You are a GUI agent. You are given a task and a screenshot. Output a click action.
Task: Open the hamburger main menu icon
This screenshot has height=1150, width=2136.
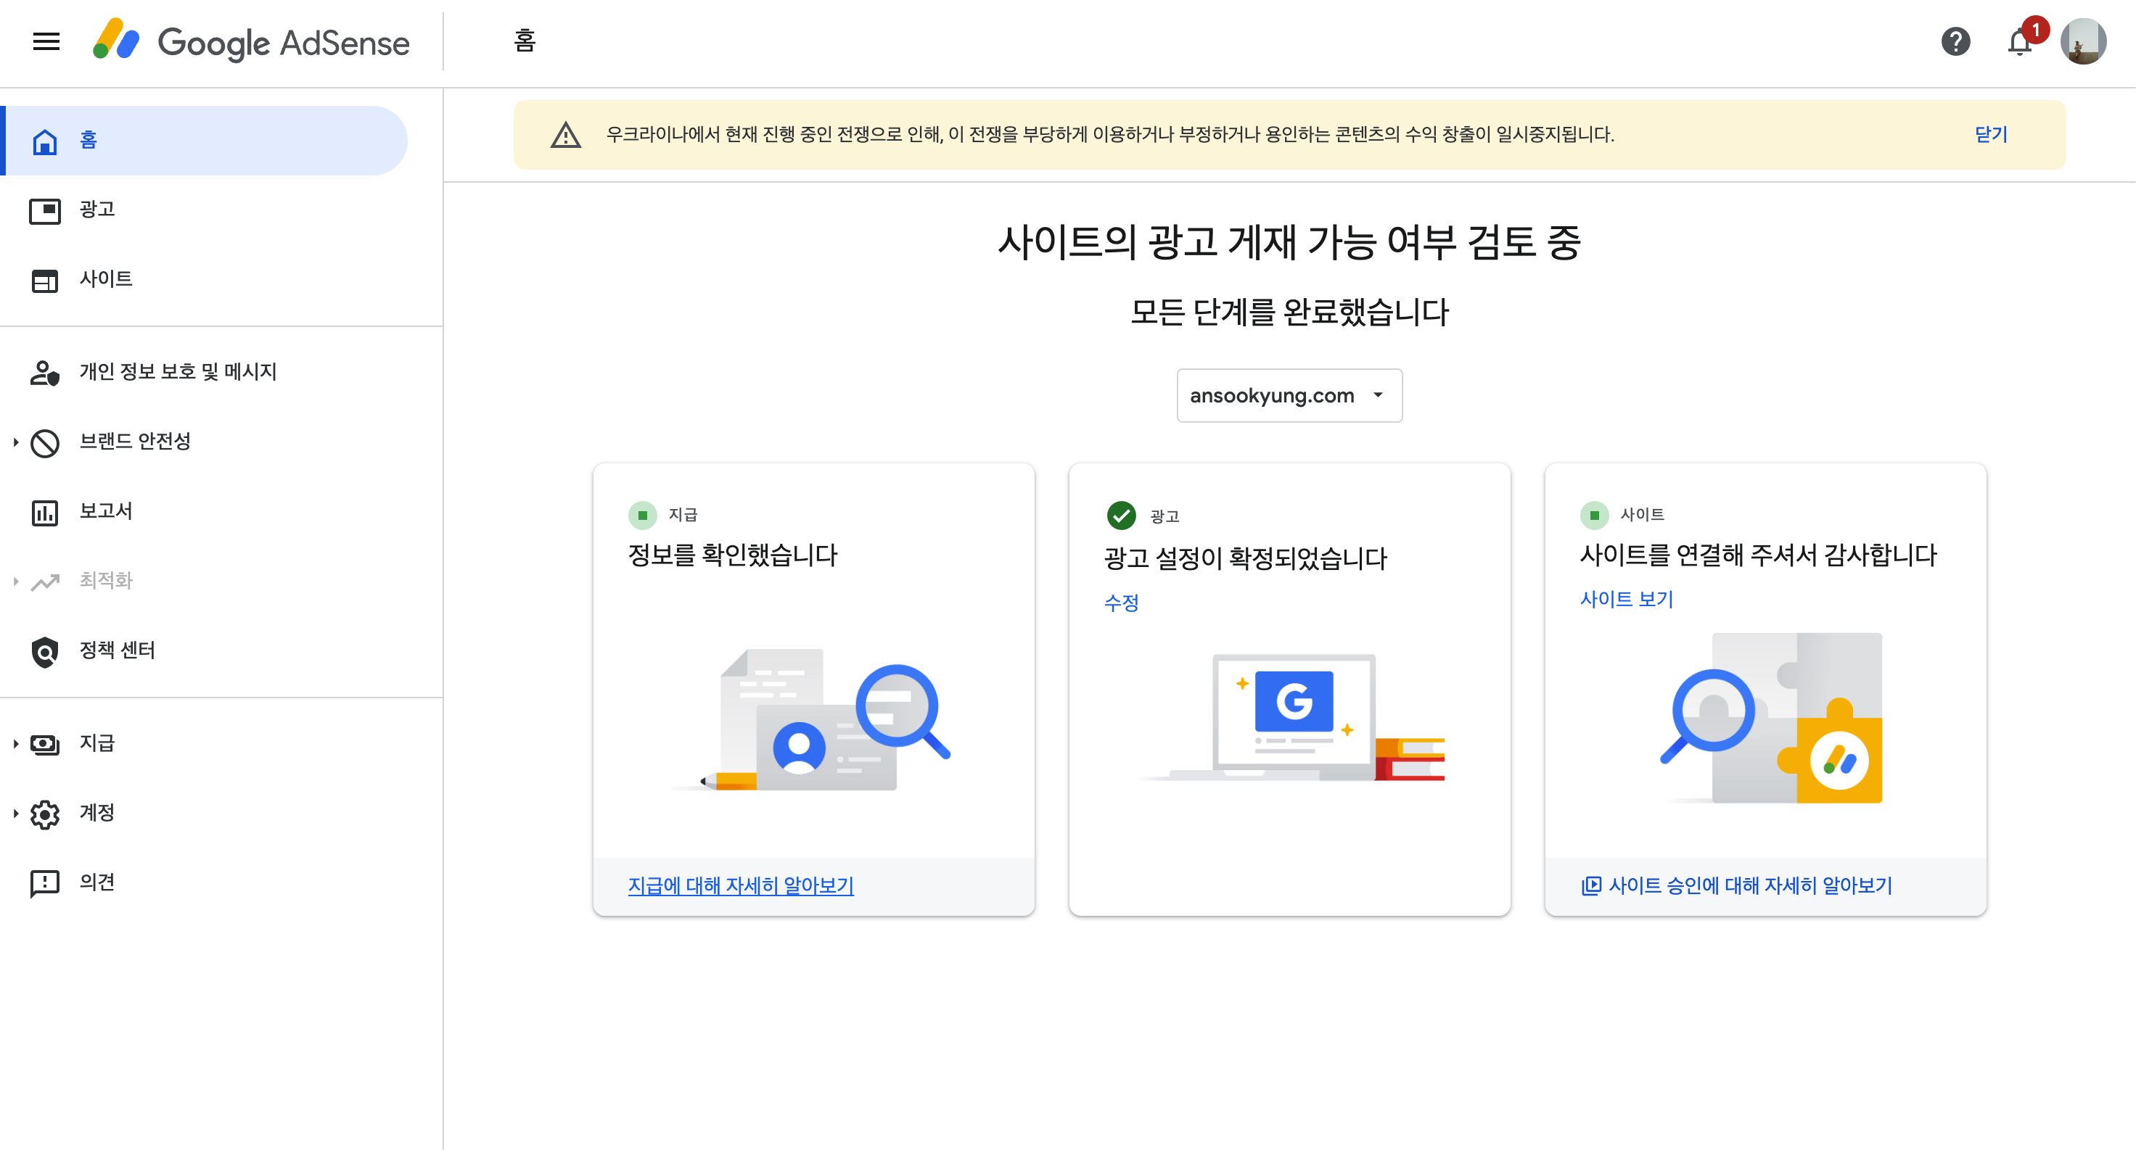click(46, 41)
